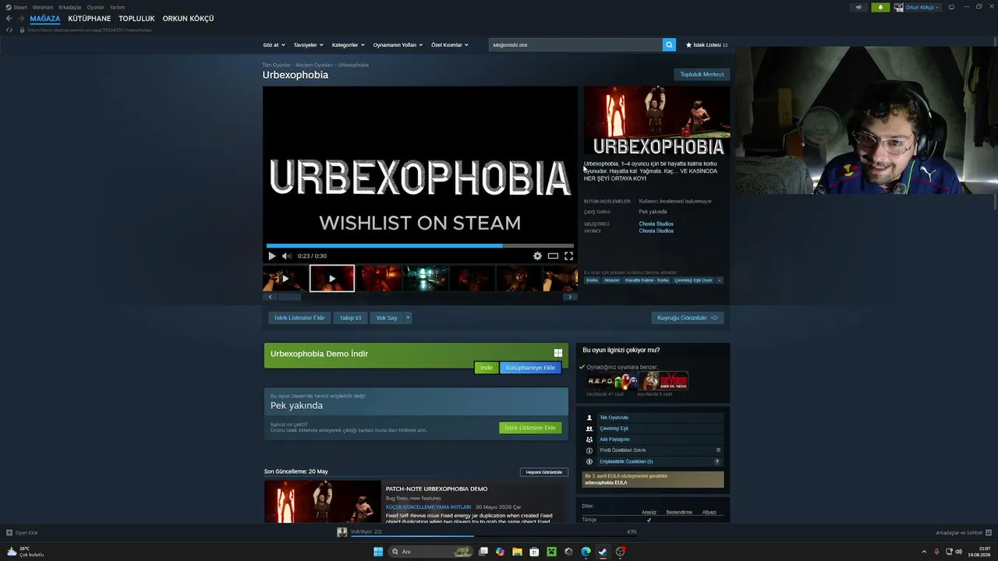Click the magnifier search button in store

tap(669, 44)
